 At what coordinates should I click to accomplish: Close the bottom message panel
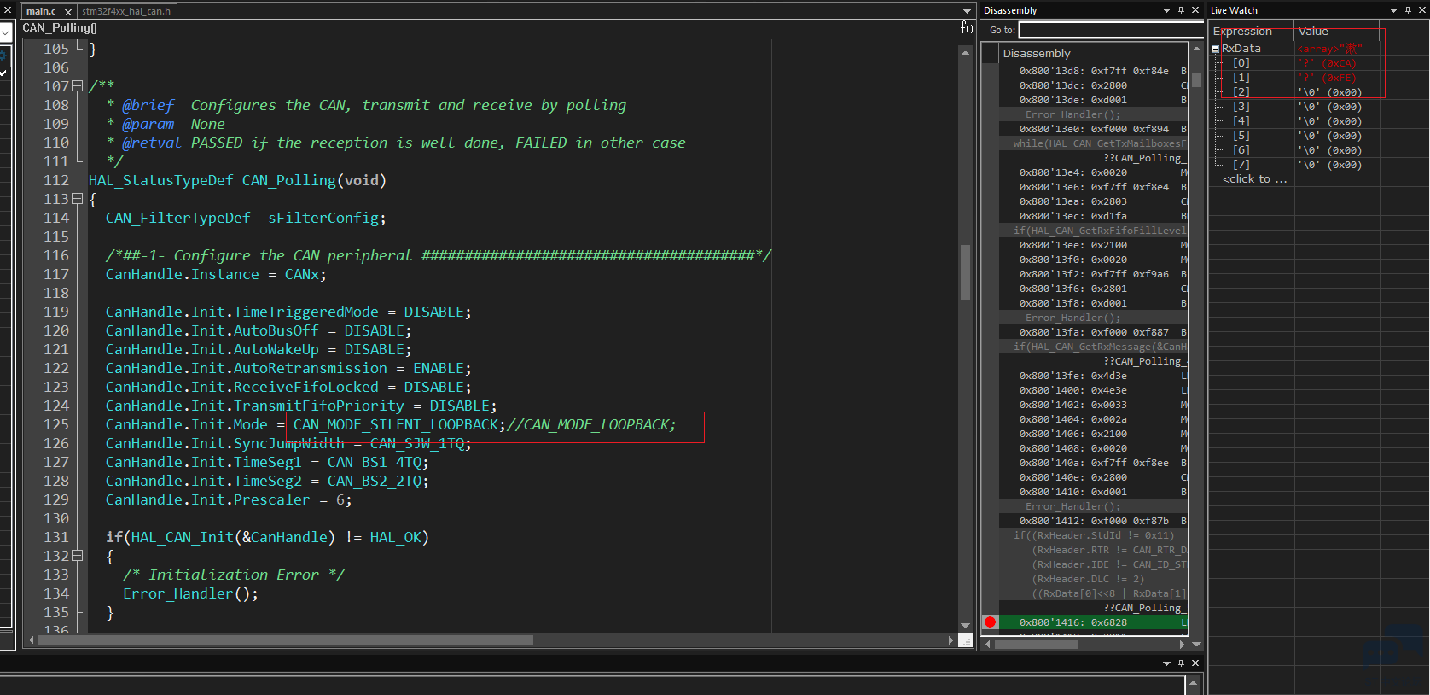(x=1195, y=663)
